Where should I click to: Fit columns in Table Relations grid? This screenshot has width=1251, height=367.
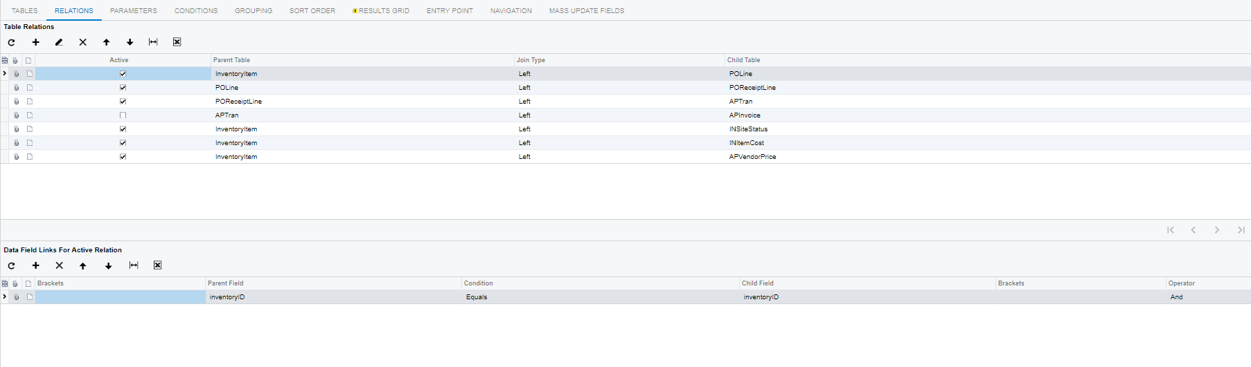pos(153,42)
